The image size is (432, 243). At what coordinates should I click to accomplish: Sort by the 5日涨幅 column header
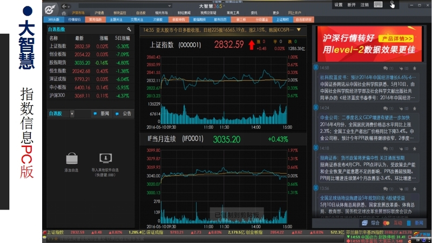click(122, 38)
